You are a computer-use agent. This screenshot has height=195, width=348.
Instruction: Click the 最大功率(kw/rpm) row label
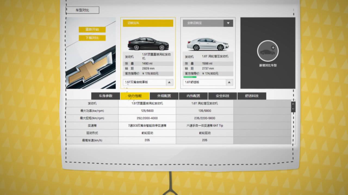92,111
